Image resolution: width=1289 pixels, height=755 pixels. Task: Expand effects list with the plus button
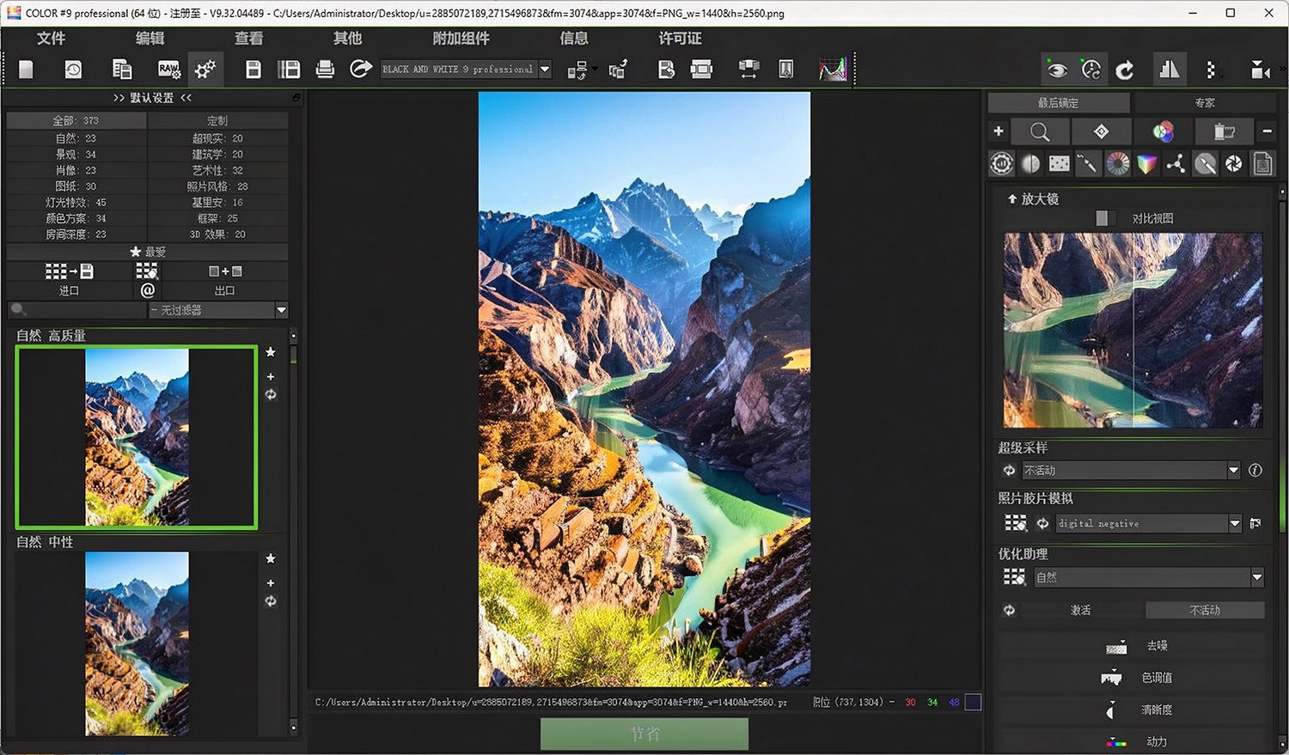click(998, 131)
